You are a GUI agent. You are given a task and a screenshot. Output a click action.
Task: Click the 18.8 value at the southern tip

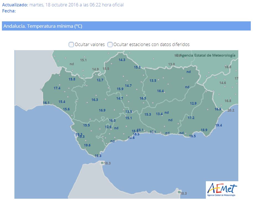(98, 156)
